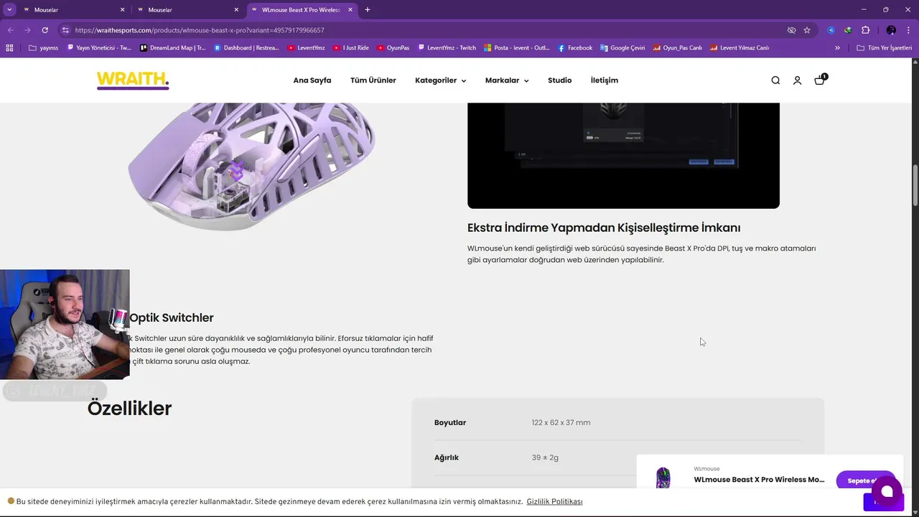The height and width of the screenshot is (517, 919).
Task: Open the user account icon
Action: pyautogui.click(x=797, y=80)
